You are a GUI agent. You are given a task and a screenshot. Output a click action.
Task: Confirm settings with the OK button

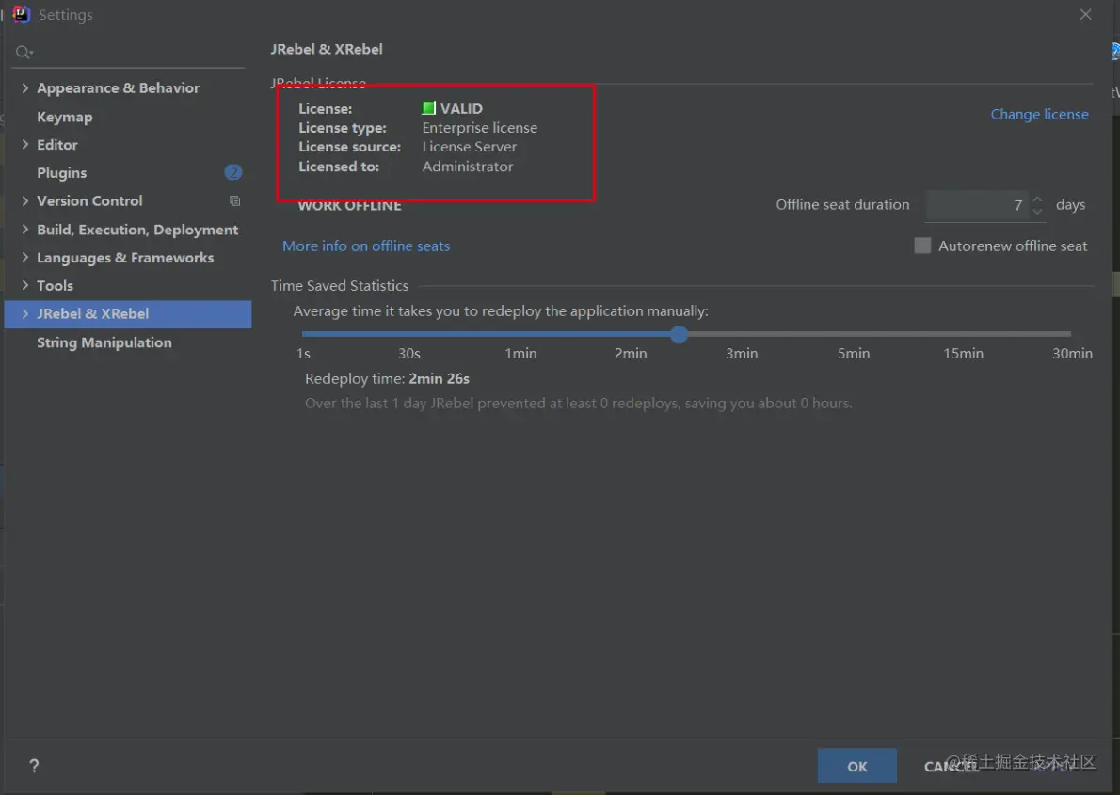857,766
